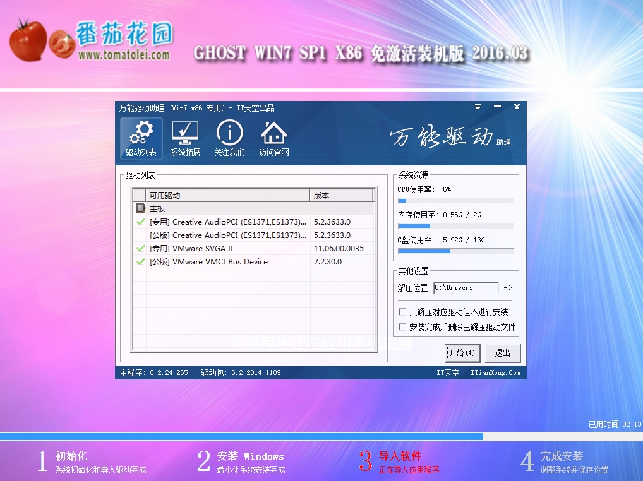Viewport: 643px width, 481px height.
Task: Uncheck the [专用] VMware SVGA II driver
Action: (x=140, y=248)
